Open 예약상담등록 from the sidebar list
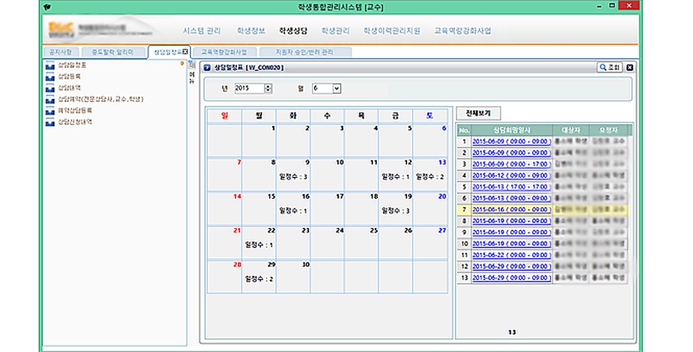The height and width of the screenshot is (352, 693). pos(75,111)
